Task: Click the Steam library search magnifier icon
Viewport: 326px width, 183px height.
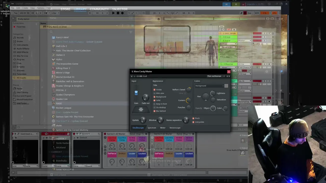Action: (51, 32)
